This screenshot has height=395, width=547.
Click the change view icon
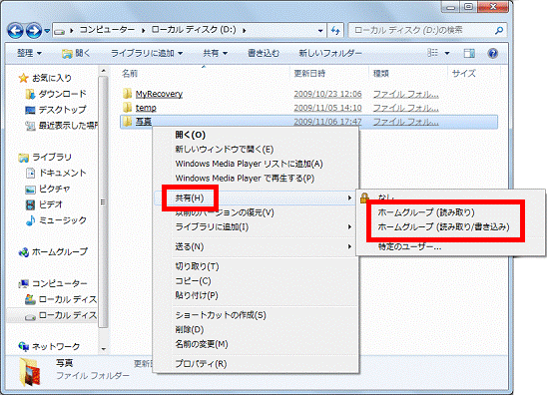pyautogui.click(x=432, y=53)
